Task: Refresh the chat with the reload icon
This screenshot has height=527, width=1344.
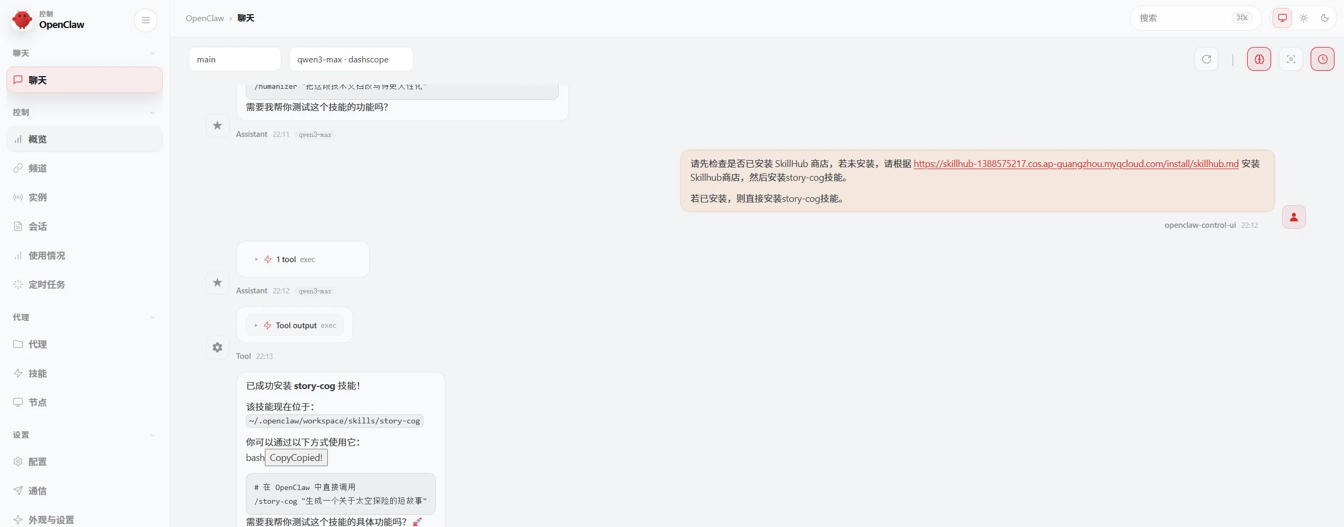Action: [x=1206, y=59]
